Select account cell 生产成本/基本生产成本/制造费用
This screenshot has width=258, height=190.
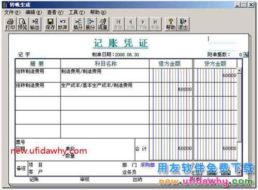tap(105, 89)
